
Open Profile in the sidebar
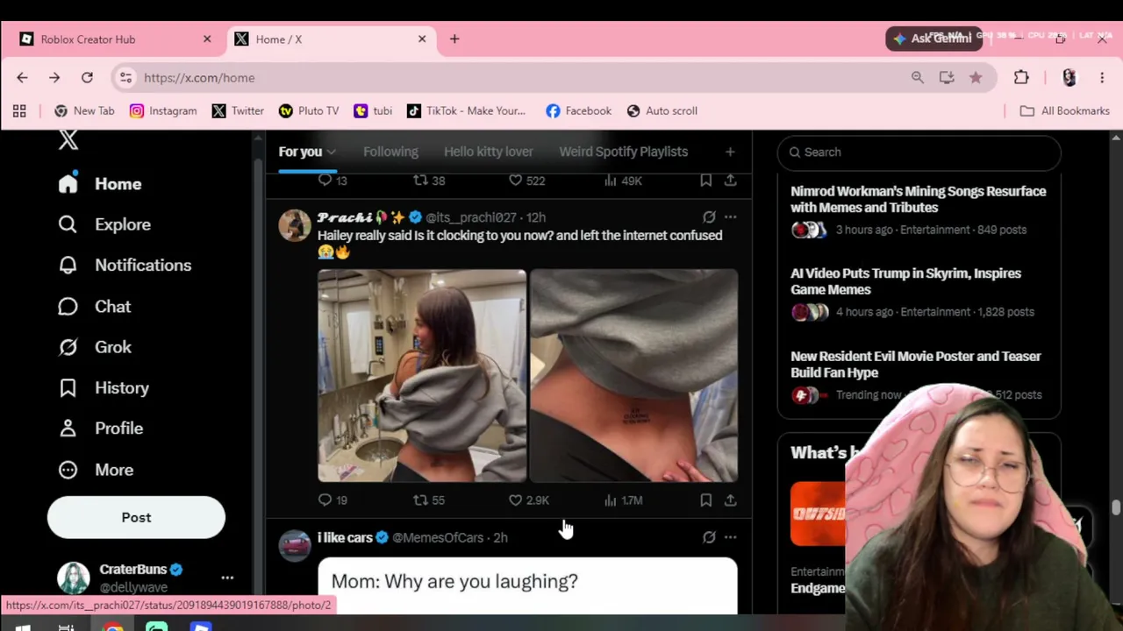point(100,429)
